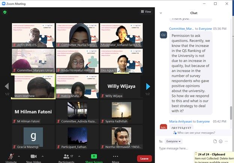Start Share Screen
Screen dimensions: 234x163
click(94, 157)
